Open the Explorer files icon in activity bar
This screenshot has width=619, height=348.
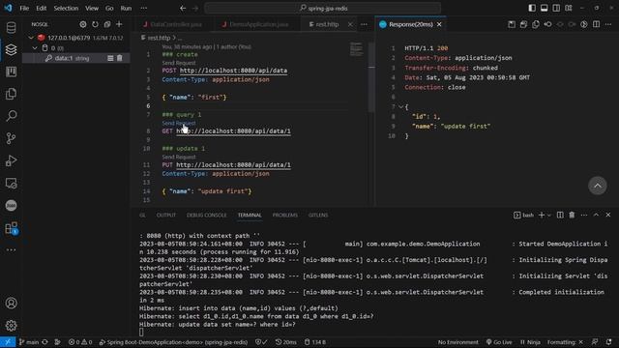click(x=11, y=94)
